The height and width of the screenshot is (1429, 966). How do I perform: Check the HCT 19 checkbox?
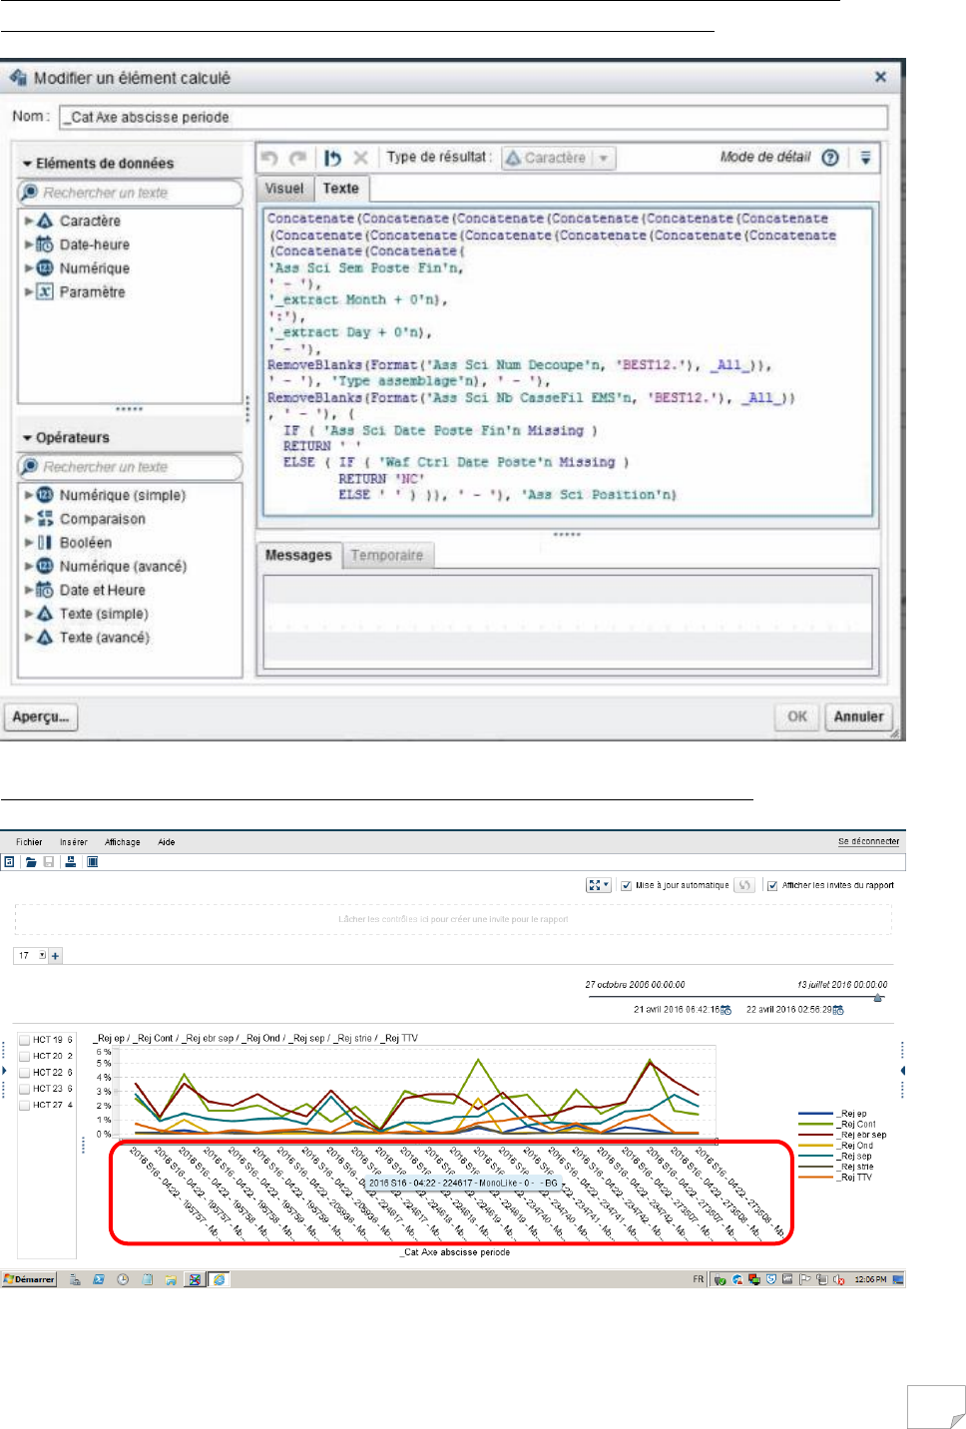[25, 1040]
